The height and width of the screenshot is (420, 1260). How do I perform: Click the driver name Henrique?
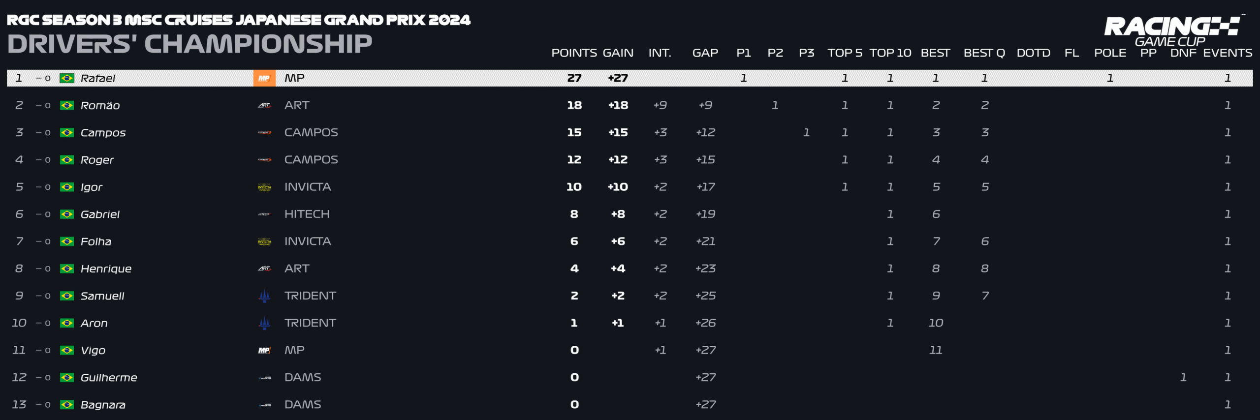[x=106, y=269]
